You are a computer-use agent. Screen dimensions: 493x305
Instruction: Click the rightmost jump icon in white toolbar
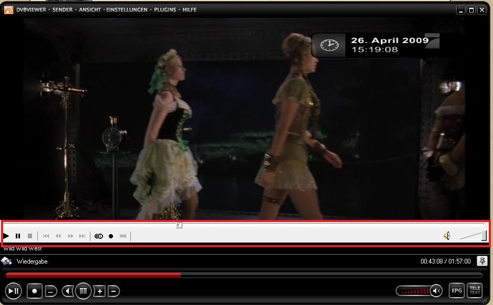point(123,236)
